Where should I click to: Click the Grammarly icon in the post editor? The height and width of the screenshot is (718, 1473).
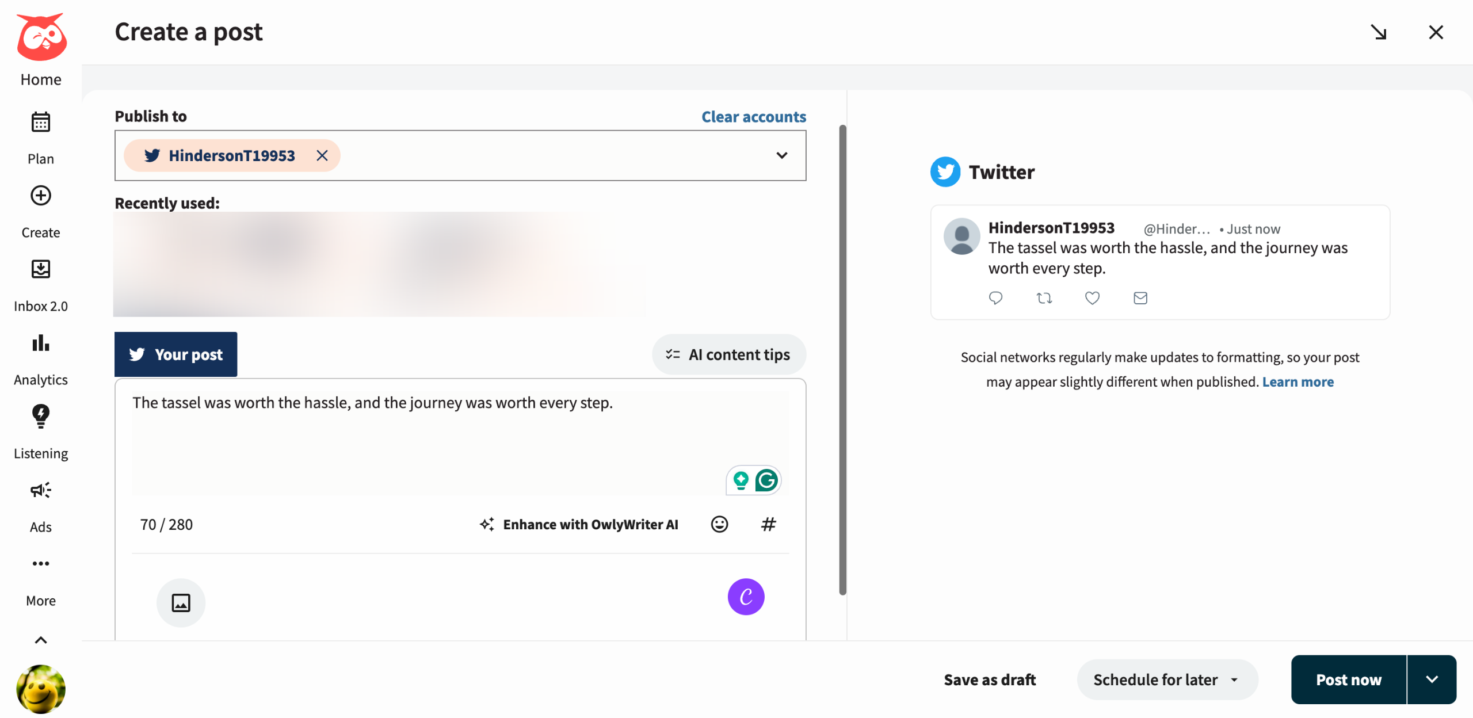coord(766,480)
